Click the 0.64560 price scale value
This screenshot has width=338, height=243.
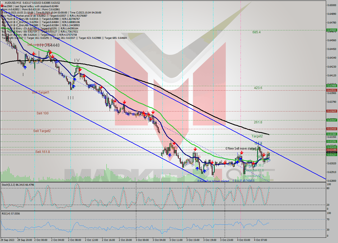[332, 40]
